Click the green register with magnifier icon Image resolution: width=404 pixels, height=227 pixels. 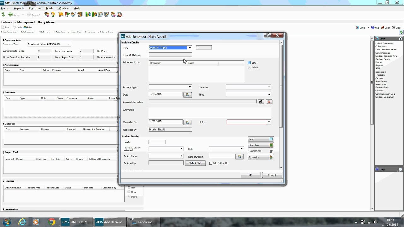(x=94, y=15)
